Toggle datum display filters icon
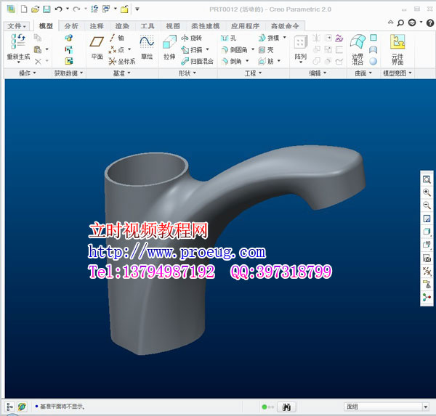This screenshot has height=416, width=436. click(x=427, y=271)
